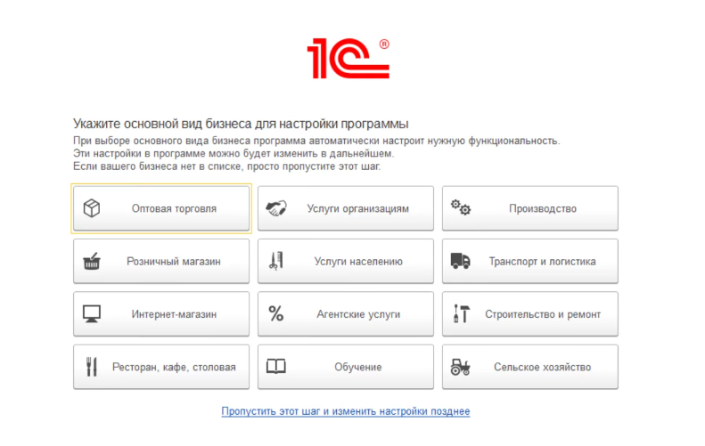Select the Транспорт и логистика label
This screenshot has width=705, height=446.
[542, 262]
